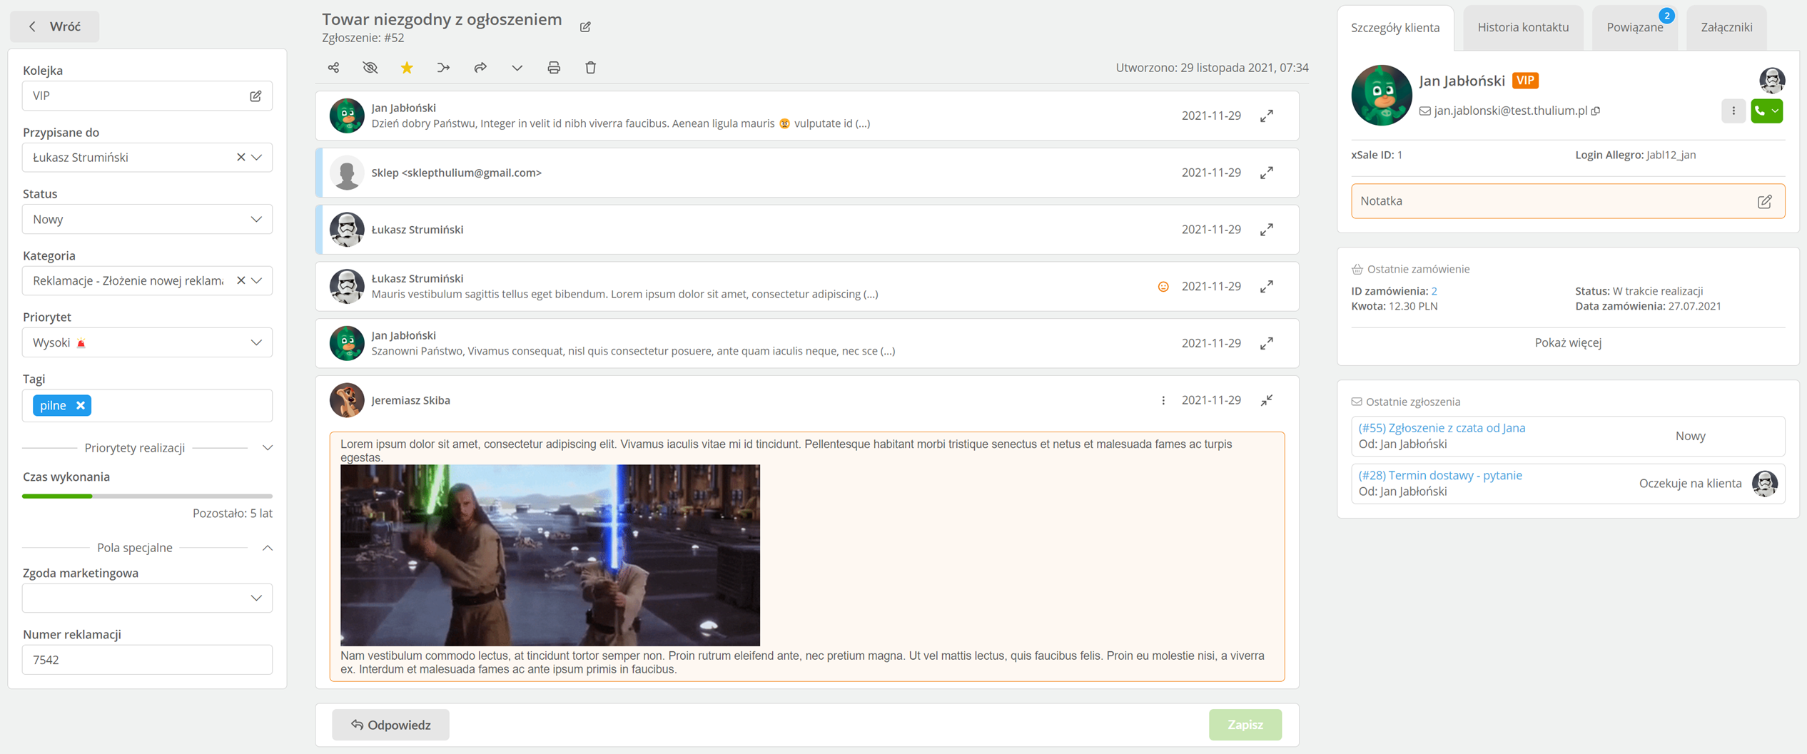
Task: Open the toolbar more-actions chevron
Action: click(517, 68)
